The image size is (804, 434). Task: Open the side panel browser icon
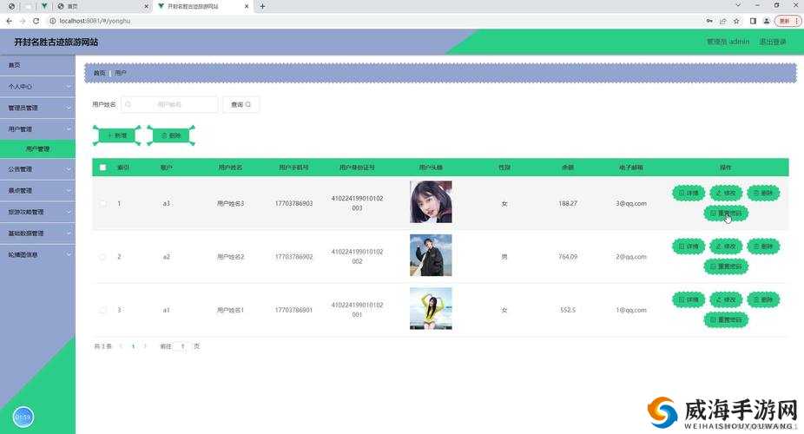753,21
